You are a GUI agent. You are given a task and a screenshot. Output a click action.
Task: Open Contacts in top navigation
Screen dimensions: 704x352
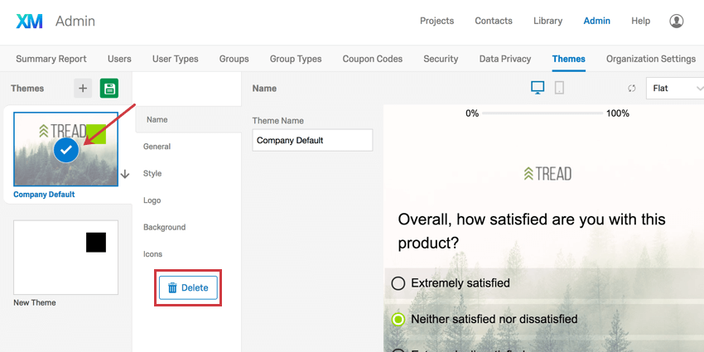pos(494,21)
